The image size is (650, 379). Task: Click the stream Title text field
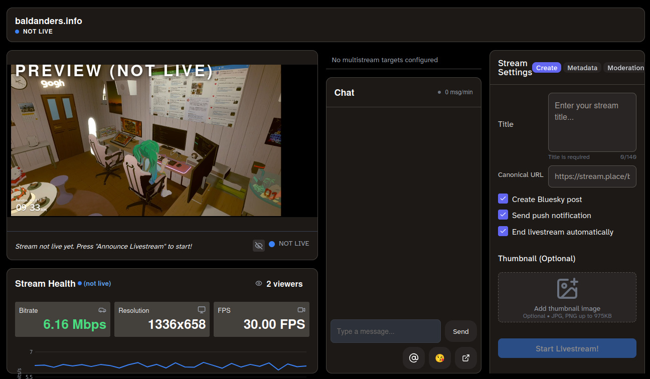pyautogui.click(x=592, y=122)
